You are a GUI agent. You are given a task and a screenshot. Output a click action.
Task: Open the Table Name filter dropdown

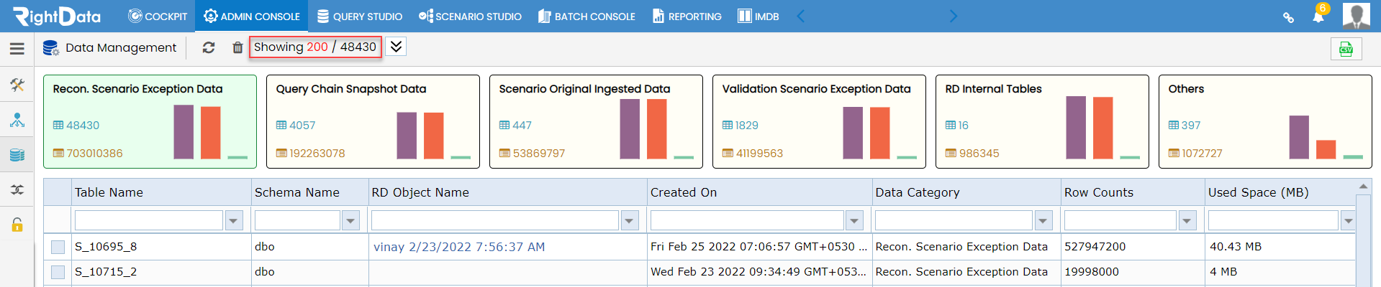click(x=234, y=220)
